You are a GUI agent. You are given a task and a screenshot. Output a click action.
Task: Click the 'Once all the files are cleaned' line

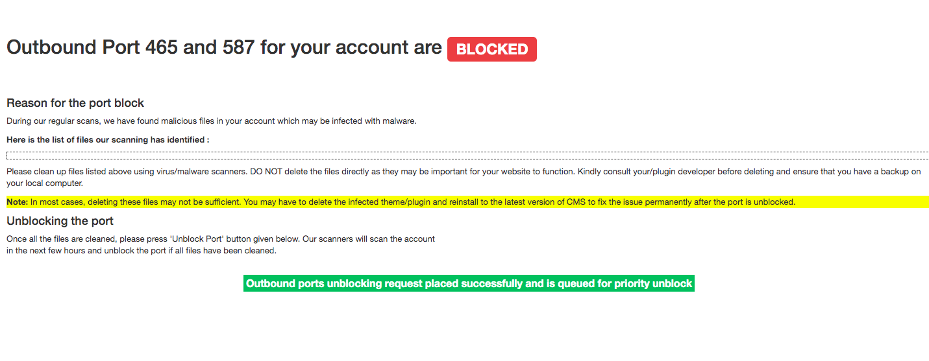click(221, 239)
